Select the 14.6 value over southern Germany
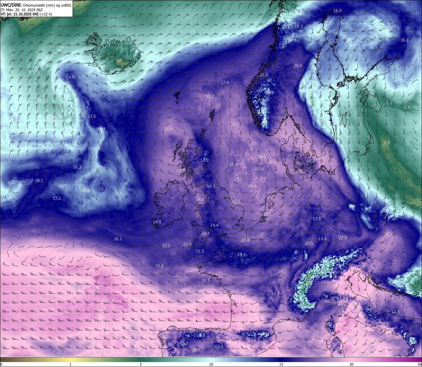This screenshot has height=367, width=422. [322, 239]
